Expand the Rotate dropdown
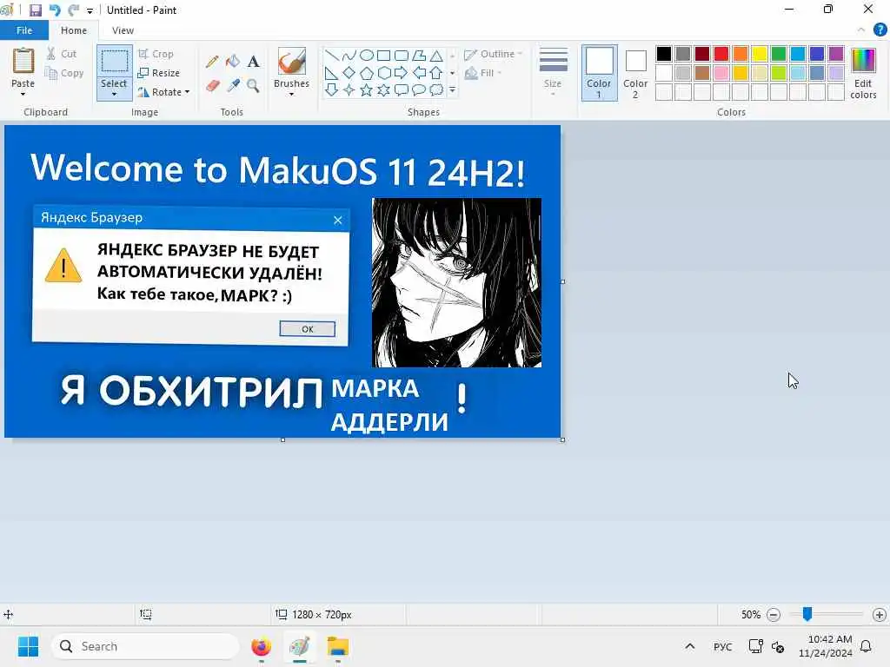The image size is (890, 667). click(187, 92)
